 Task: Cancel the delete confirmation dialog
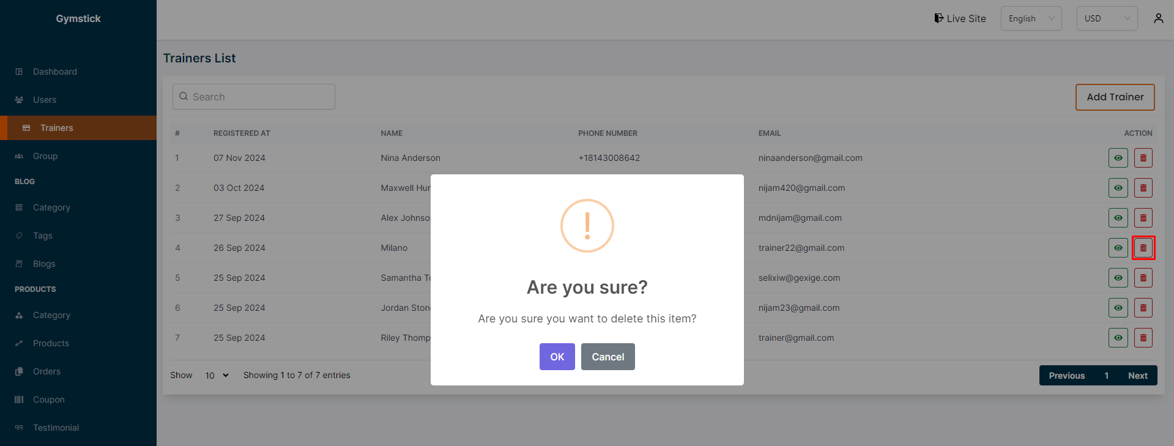coord(607,357)
